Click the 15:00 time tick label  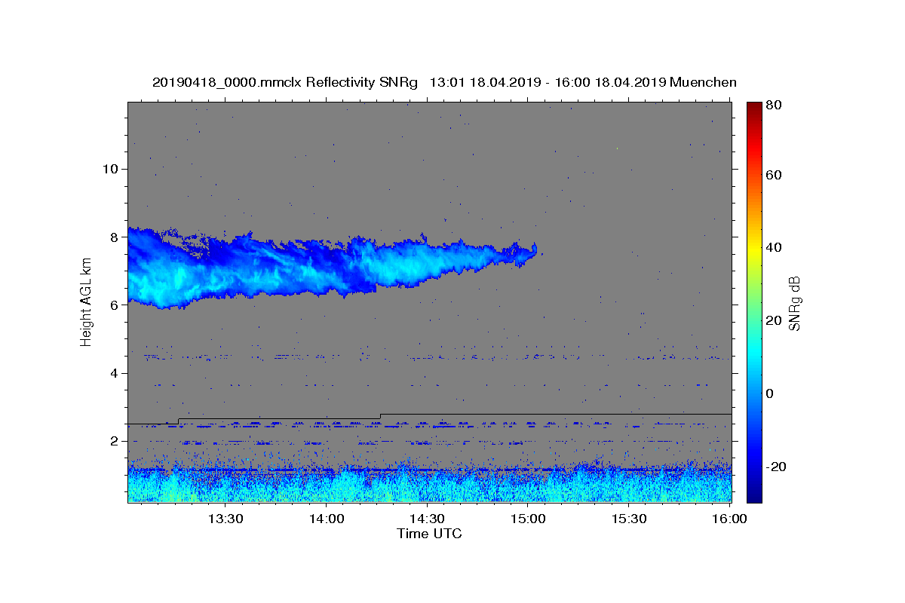[528, 519]
